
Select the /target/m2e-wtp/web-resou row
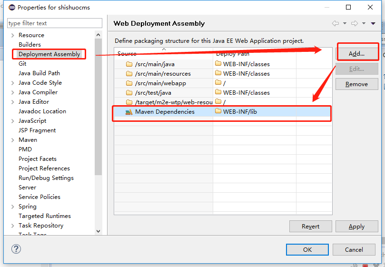[x=223, y=102]
